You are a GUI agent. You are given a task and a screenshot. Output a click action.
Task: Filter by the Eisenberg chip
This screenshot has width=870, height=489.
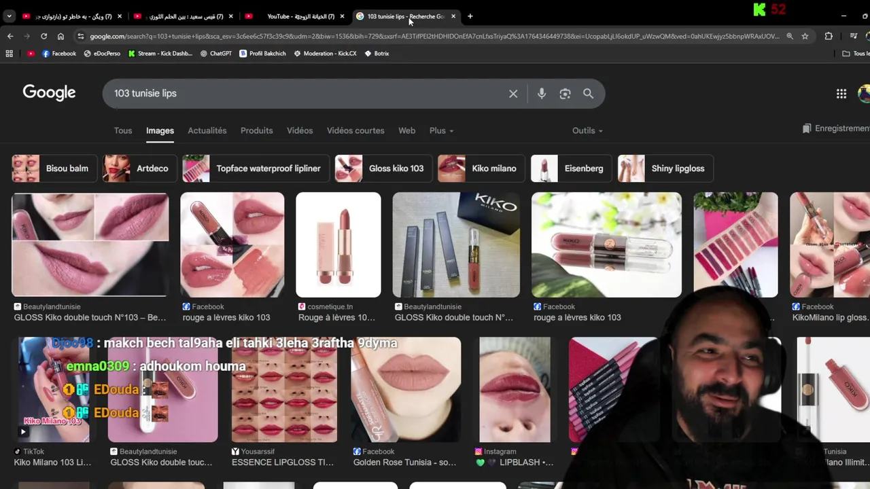pos(572,168)
